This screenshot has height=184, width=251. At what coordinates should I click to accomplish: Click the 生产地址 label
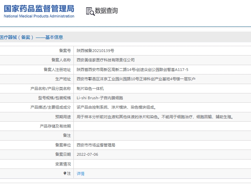(63, 79)
